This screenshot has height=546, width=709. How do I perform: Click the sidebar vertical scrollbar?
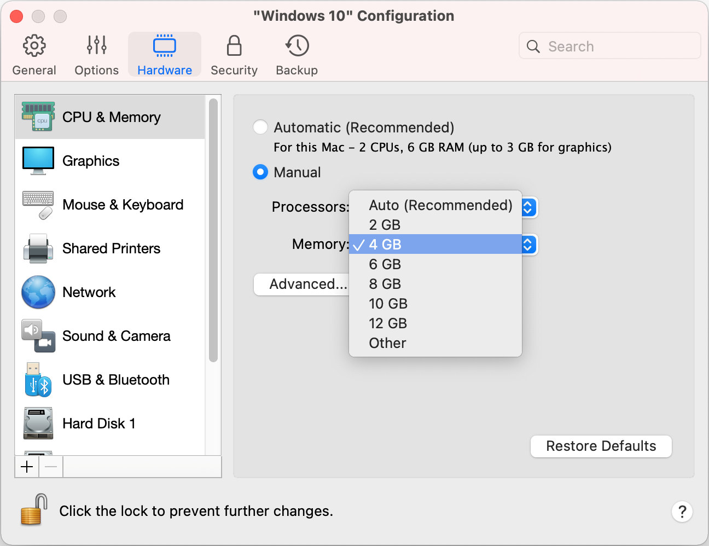pos(213,230)
